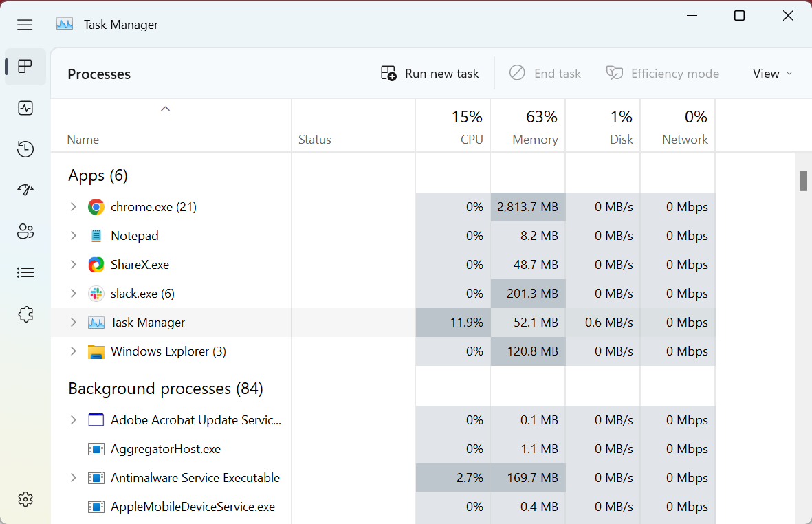Click the 2.7% CPU cell
Screen dimensions: 812x524
(x=453, y=478)
